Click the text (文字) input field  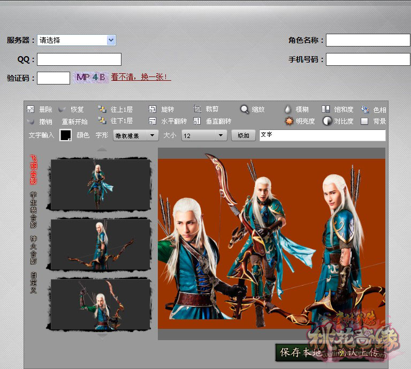(x=322, y=135)
